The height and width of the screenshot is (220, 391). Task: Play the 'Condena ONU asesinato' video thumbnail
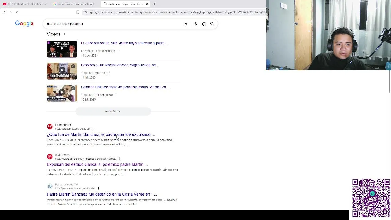tap(62, 93)
